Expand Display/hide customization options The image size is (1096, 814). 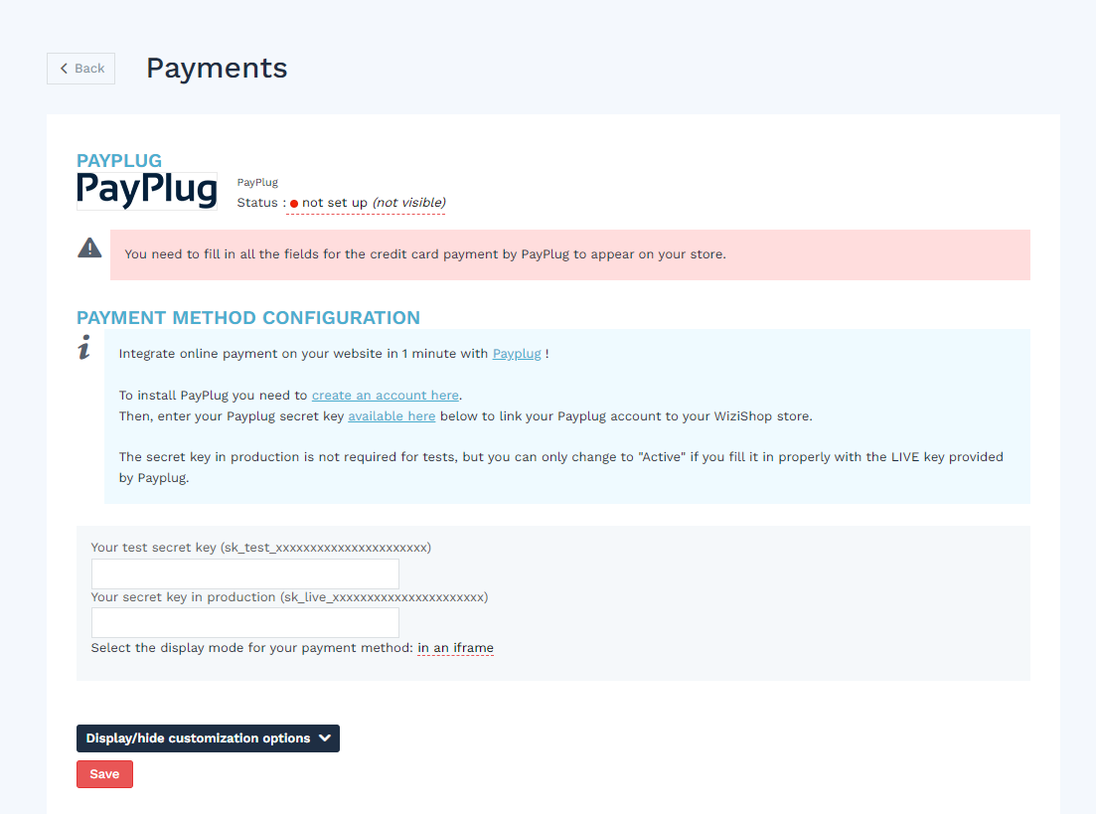tap(209, 738)
